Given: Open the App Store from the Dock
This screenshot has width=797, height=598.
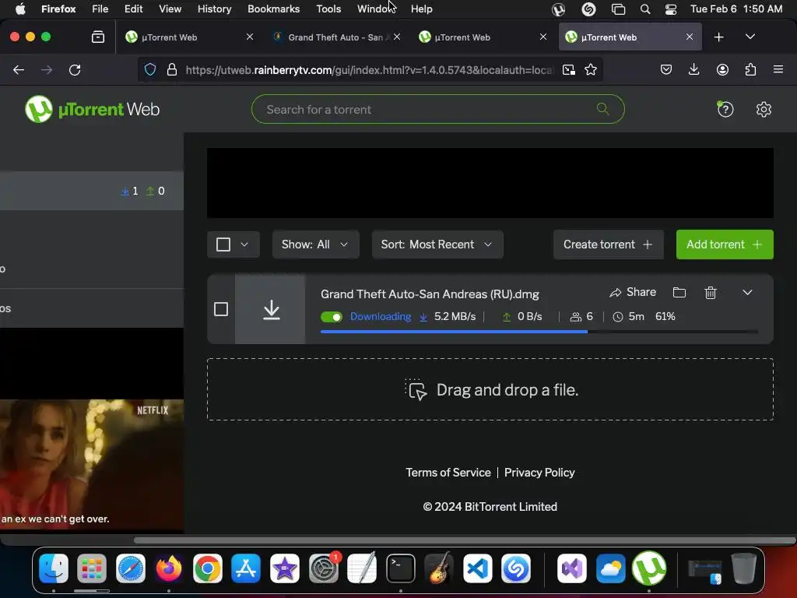Looking at the screenshot, I should click(x=246, y=568).
